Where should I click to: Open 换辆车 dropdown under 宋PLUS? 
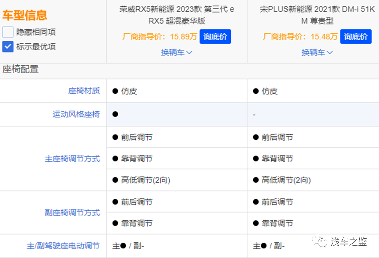317,53
